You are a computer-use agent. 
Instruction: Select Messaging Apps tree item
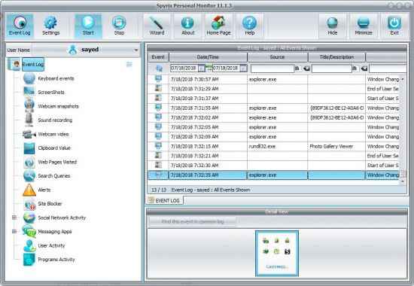tap(55, 232)
